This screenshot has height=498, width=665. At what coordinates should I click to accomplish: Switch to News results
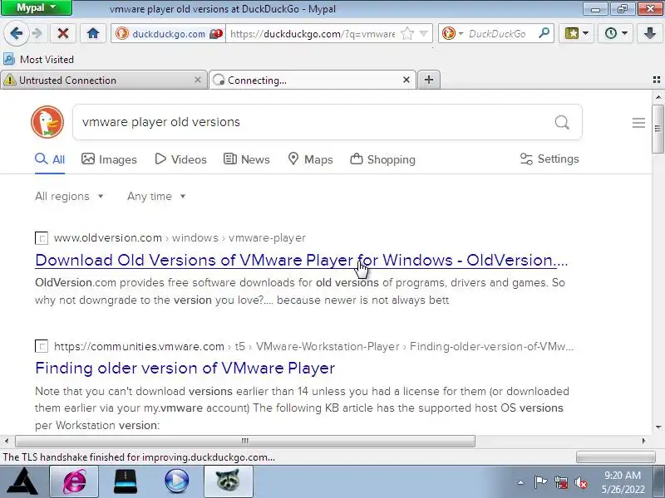point(246,159)
